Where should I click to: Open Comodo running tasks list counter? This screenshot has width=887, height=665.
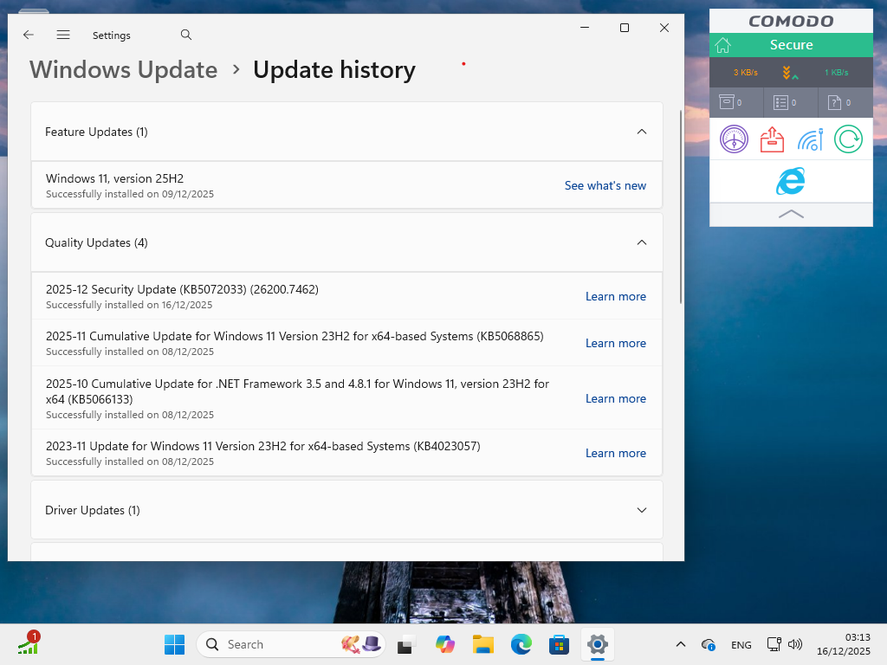[785, 102]
